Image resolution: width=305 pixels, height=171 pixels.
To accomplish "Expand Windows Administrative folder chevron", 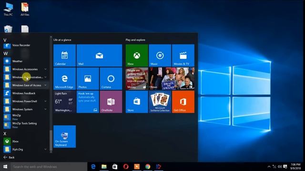I will pos(45,77).
